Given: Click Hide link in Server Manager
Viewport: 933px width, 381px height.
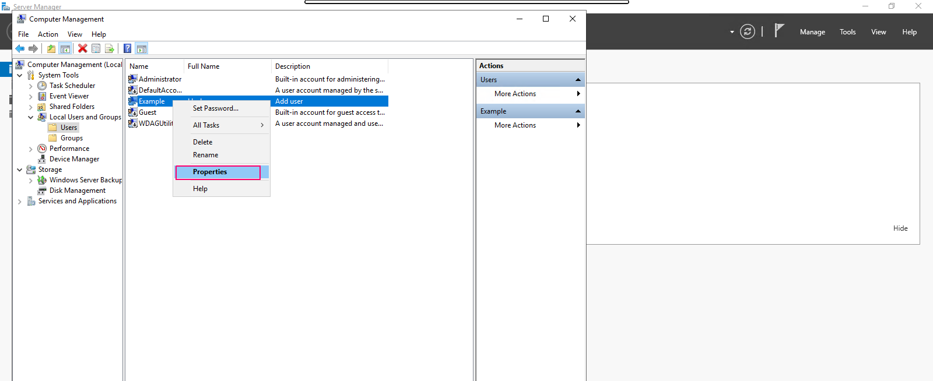Looking at the screenshot, I should [900, 228].
